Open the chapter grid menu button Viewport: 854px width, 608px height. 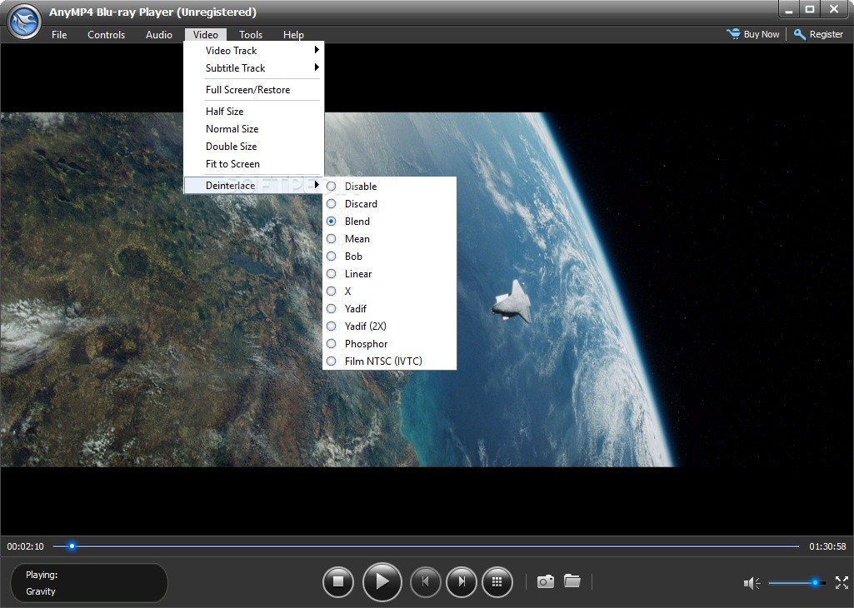tap(497, 581)
